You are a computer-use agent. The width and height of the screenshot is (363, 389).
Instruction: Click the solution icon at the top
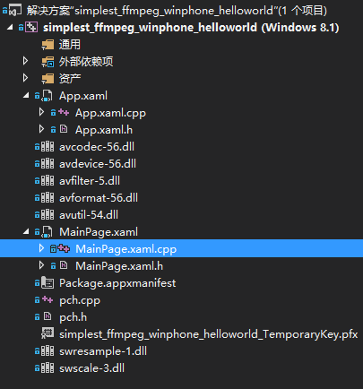15,10
